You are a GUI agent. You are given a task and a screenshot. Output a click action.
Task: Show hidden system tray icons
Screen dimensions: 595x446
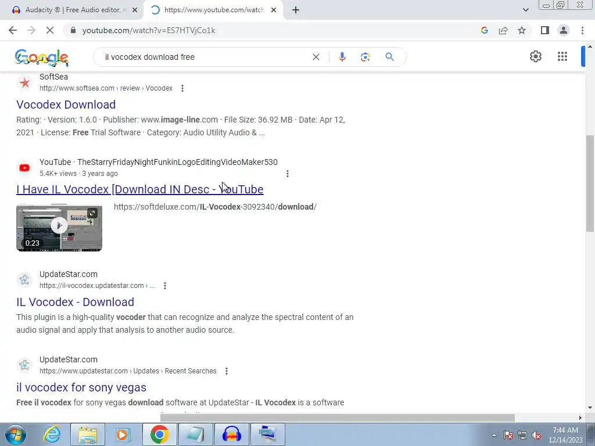click(494, 435)
